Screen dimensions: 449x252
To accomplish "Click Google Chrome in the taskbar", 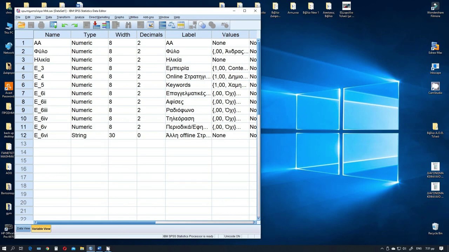I will [x=47, y=248].
